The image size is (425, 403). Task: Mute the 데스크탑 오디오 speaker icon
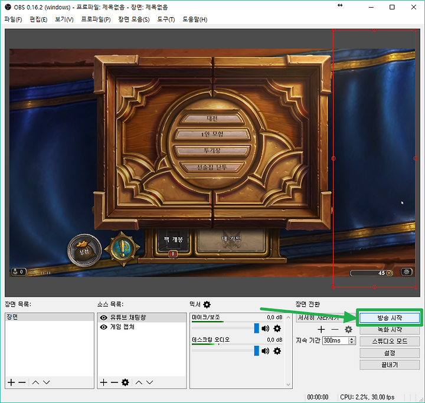[x=266, y=351]
